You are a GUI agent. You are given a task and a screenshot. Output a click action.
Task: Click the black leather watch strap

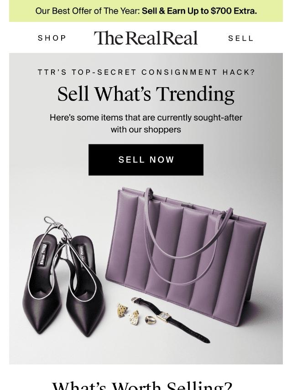pyautogui.click(x=189, y=331)
